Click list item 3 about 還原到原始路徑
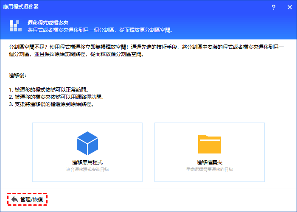Screen dimensions: 297x212 point(51,104)
